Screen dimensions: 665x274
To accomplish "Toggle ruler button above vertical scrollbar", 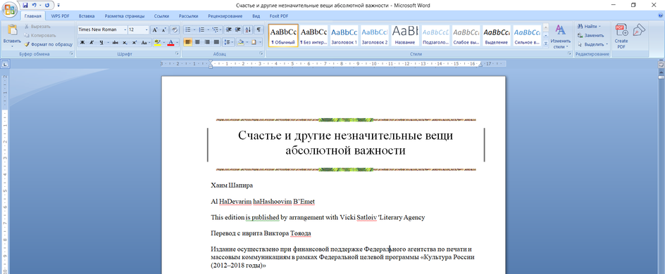I will (661, 65).
